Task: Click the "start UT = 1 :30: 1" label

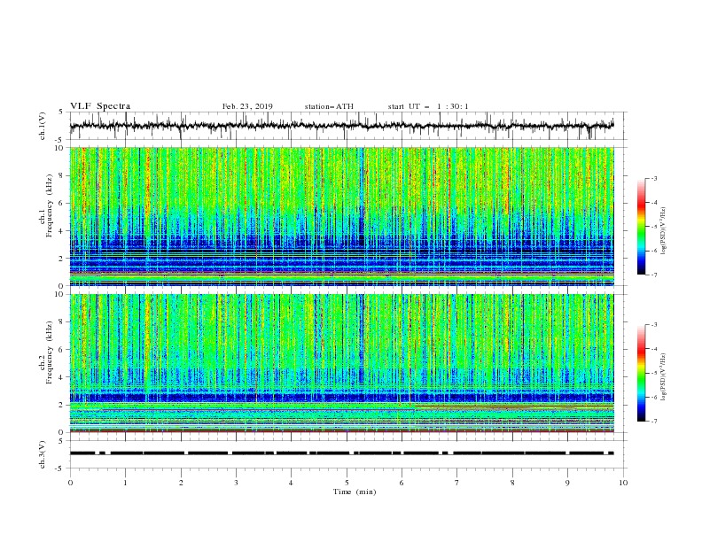Action: [x=428, y=106]
